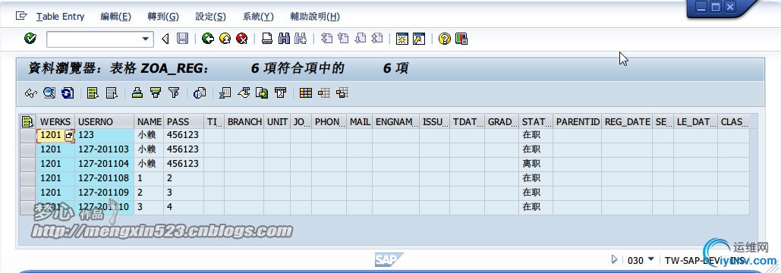
Task: Click the PARENTID column header
Action: click(578, 122)
